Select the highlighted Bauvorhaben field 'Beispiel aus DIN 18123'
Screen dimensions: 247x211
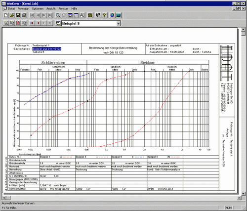point(47,49)
